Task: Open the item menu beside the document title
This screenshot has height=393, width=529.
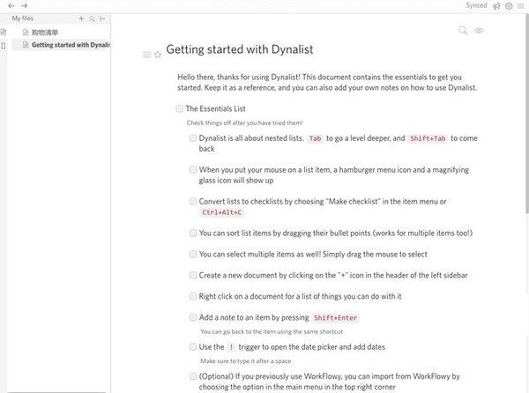Action: pos(146,55)
